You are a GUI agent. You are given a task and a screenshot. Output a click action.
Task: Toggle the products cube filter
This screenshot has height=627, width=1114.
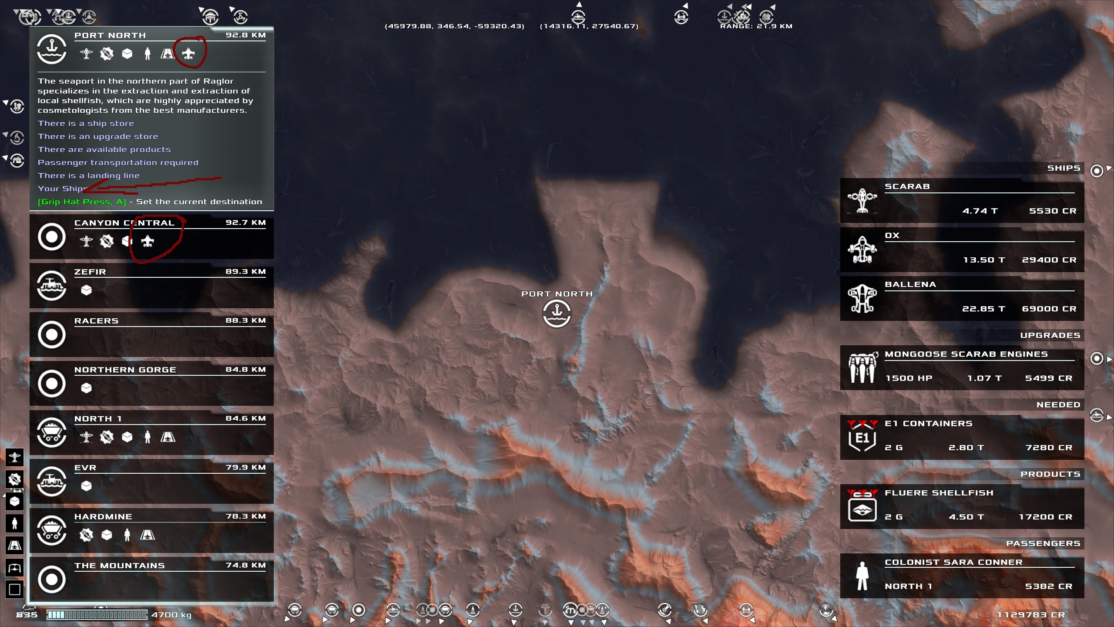pos(14,502)
